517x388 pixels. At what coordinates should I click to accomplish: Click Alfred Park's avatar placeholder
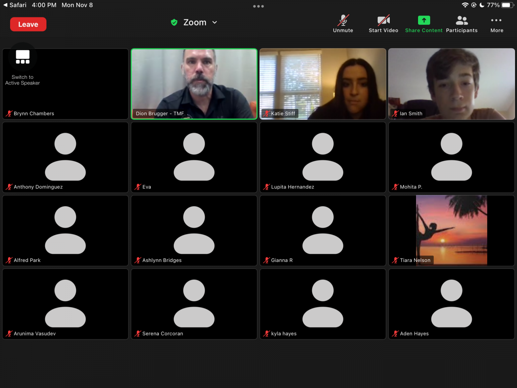click(65, 230)
